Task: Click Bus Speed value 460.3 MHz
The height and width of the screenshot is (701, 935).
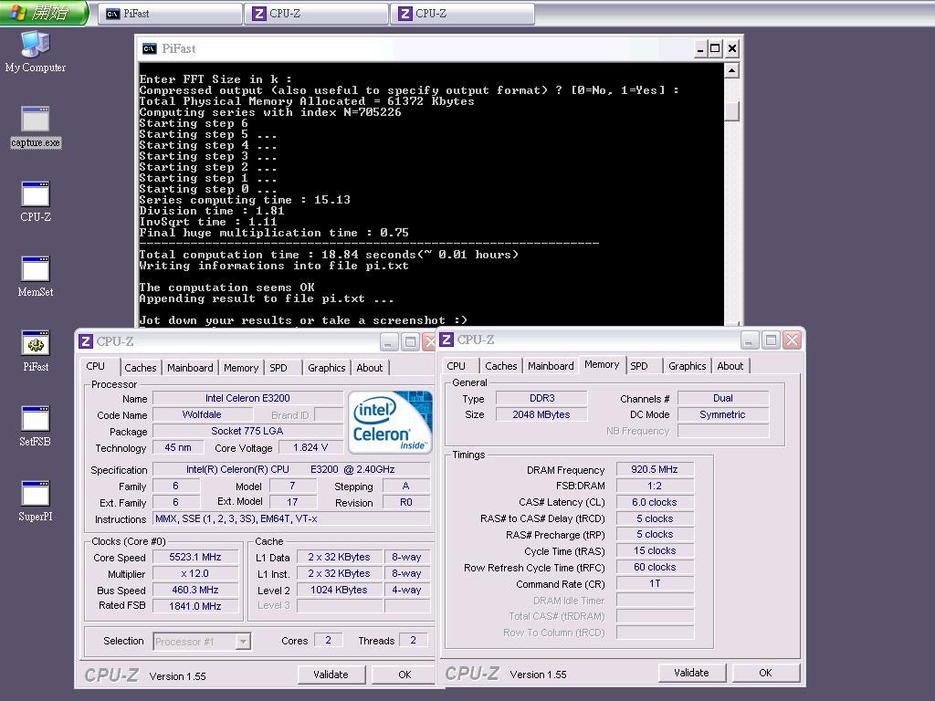Action: click(195, 590)
